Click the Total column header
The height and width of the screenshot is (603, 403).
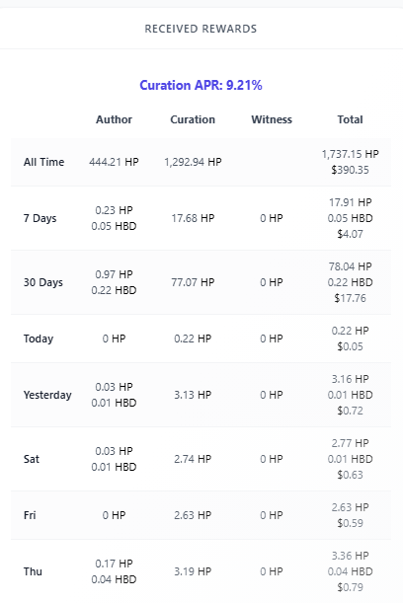click(350, 119)
